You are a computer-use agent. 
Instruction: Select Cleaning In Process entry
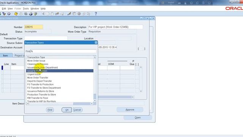(60, 64)
